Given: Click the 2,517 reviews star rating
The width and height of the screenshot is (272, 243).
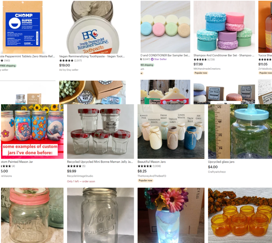Looking at the screenshot, I should (70, 61).
